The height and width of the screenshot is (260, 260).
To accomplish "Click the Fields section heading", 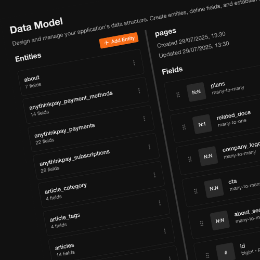I will click(x=172, y=71).
